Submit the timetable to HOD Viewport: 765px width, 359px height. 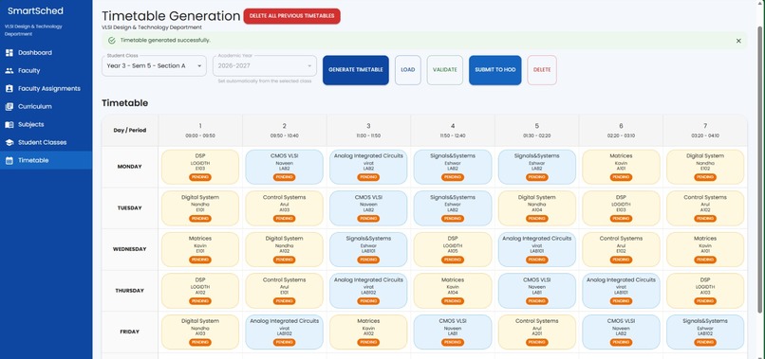pyautogui.click(x=495, y=70)
